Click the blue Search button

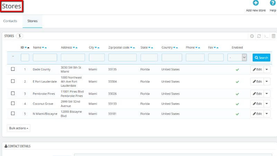tap(261, 58)
